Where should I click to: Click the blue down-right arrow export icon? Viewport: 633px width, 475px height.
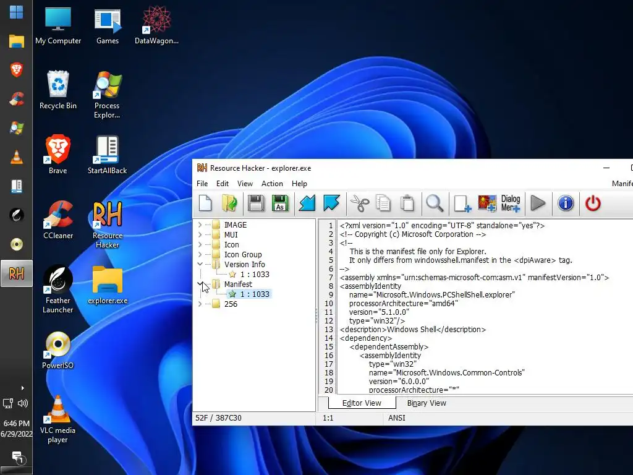point(331,203)
